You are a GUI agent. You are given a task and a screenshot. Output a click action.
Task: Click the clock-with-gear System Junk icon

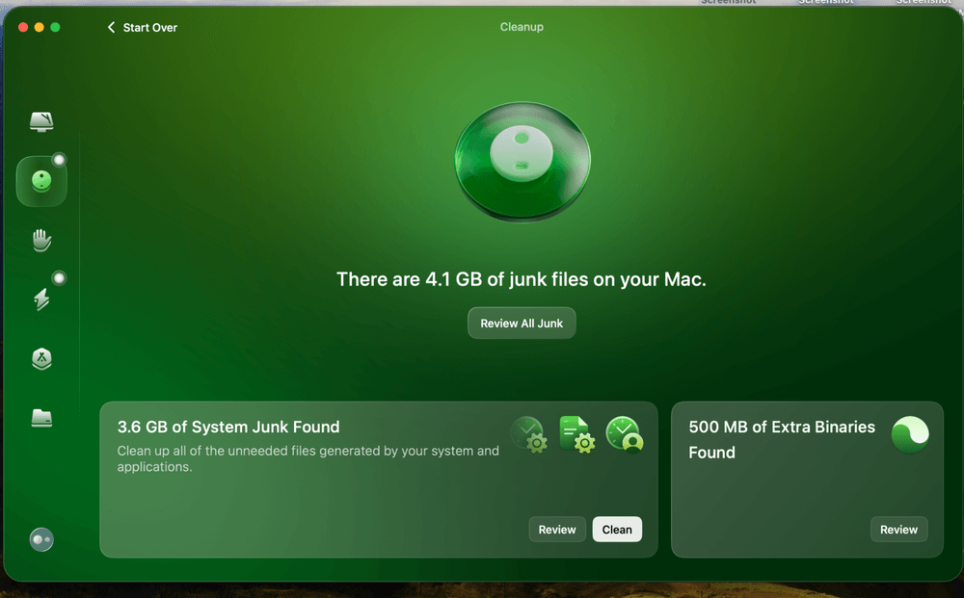click(x=528, y=434)
